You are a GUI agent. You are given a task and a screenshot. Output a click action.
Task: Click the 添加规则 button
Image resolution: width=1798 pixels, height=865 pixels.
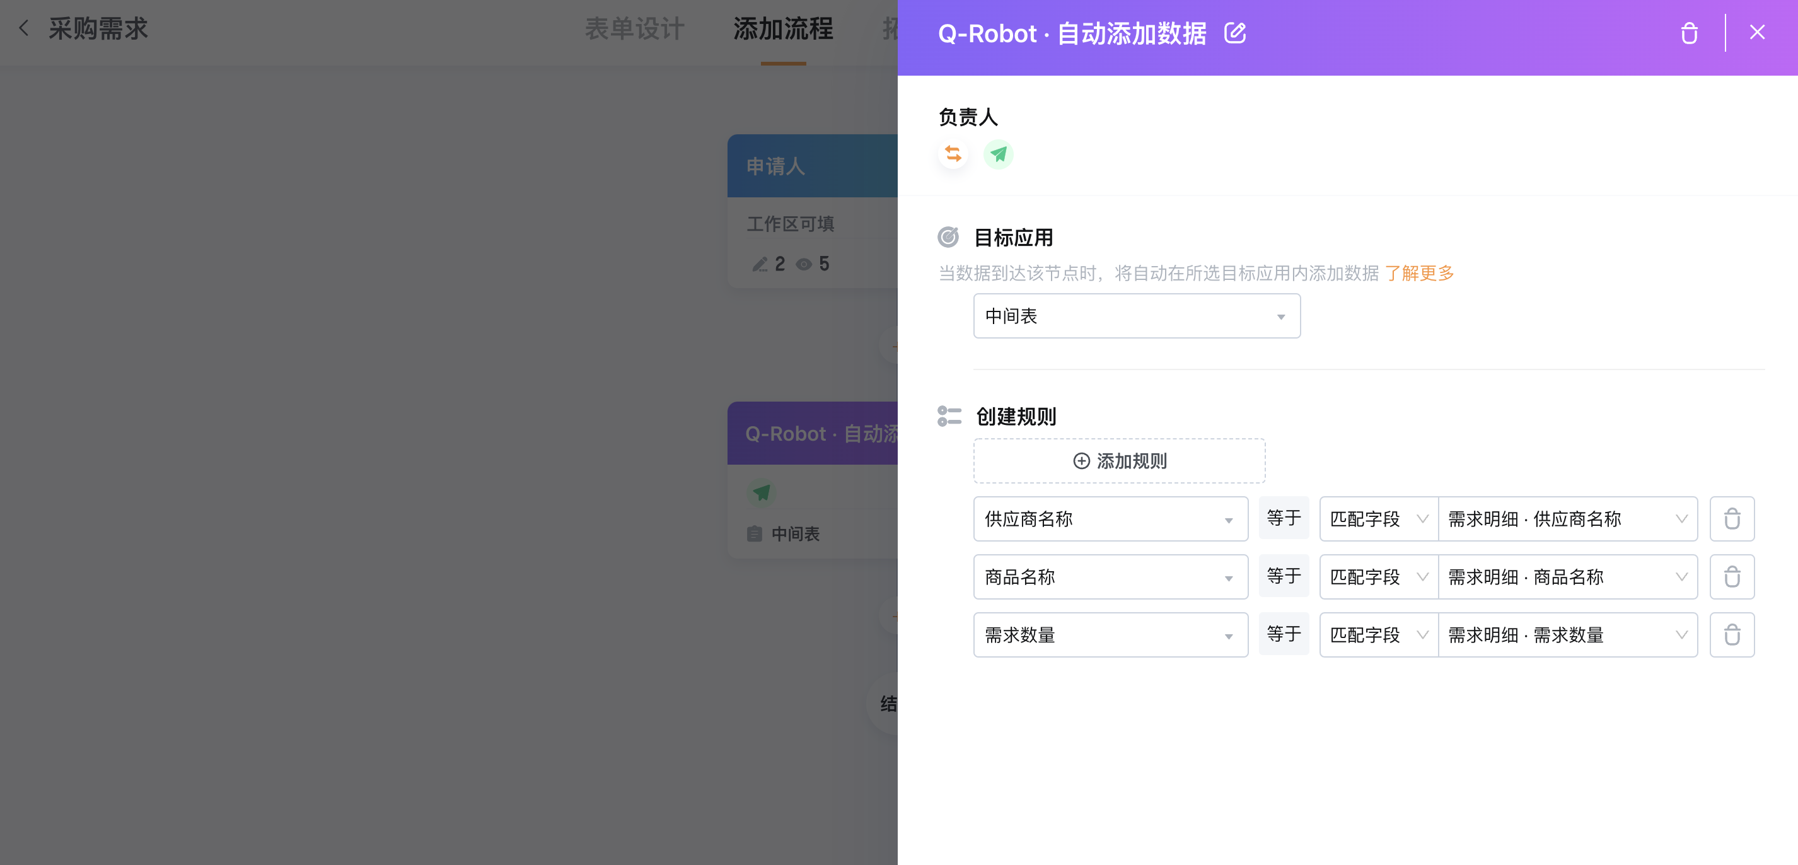1119,461
